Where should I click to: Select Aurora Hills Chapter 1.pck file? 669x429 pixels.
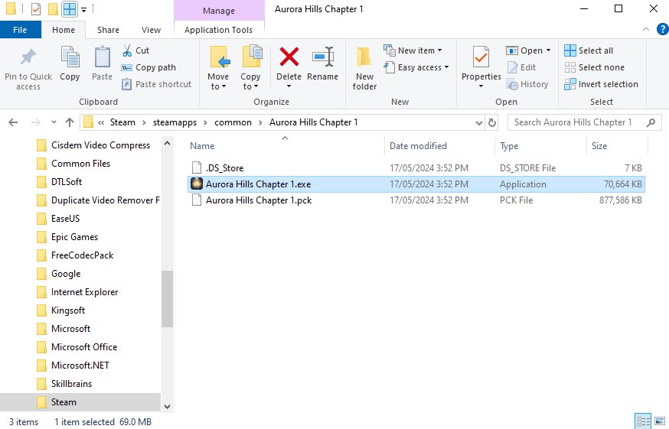click(416, 200)
